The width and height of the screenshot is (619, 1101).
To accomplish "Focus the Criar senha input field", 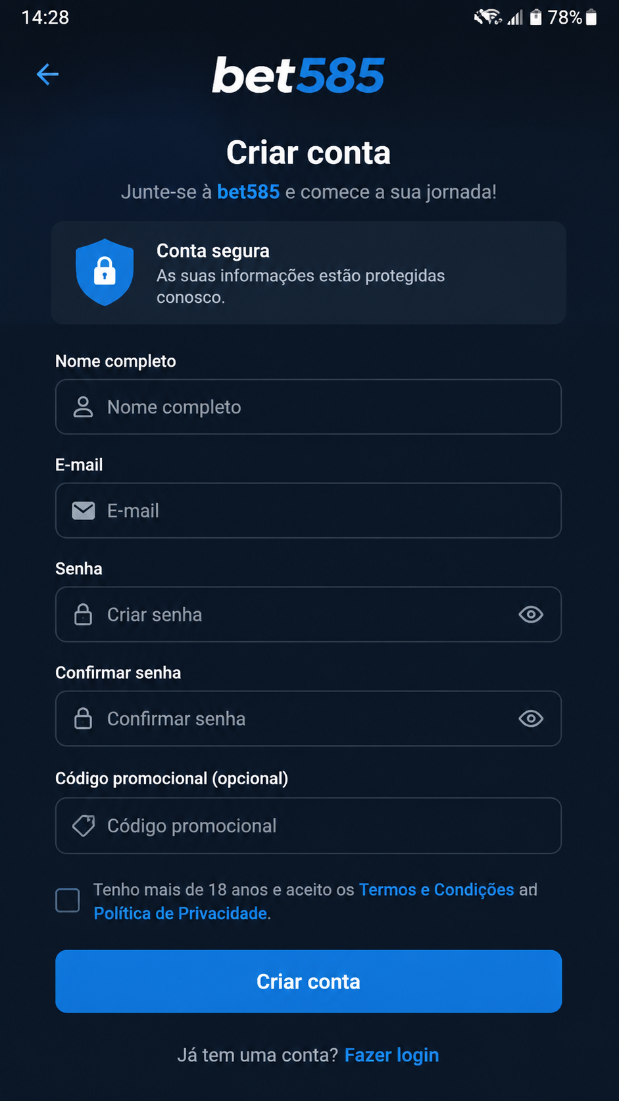I will pyautogui.click(x=309, y=614).
